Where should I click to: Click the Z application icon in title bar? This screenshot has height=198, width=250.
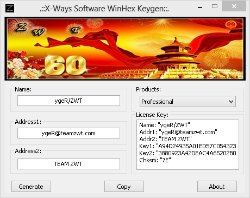(10, 8)
